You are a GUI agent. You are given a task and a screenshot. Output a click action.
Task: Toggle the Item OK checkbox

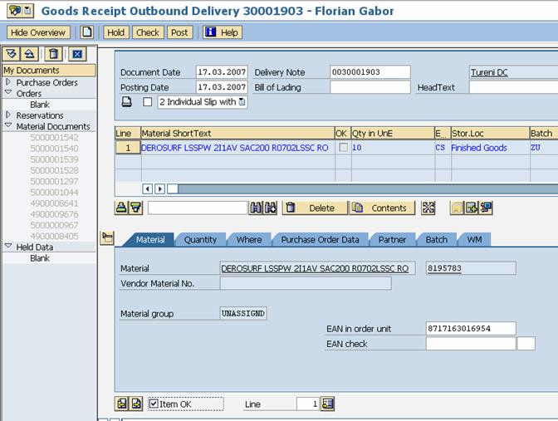point(154,404)
